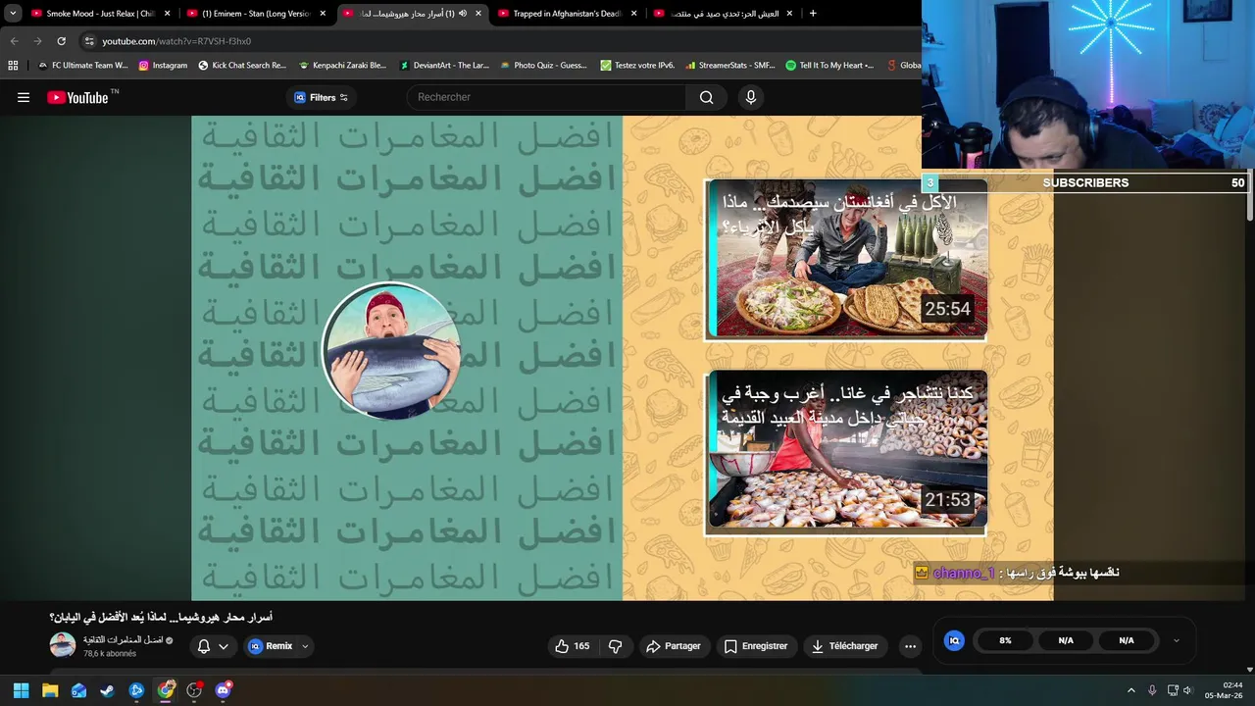Open the vidIQ Filters button

(322, 97)
